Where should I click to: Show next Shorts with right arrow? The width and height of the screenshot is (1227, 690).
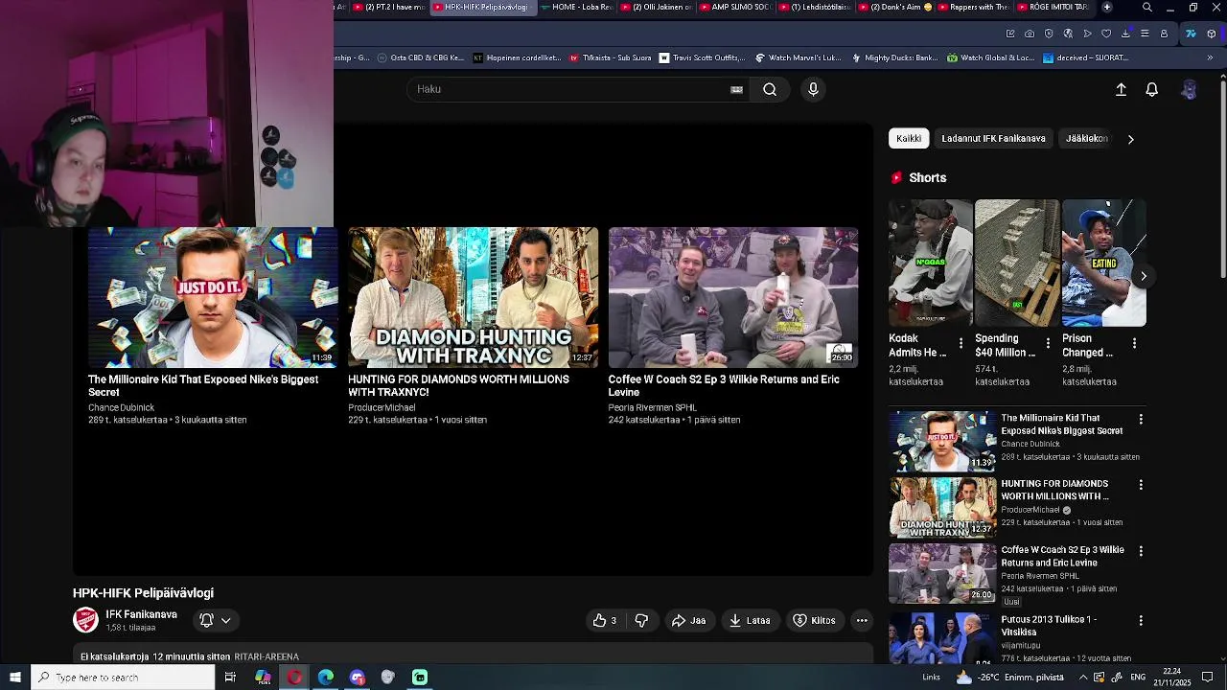point(1143,276)
